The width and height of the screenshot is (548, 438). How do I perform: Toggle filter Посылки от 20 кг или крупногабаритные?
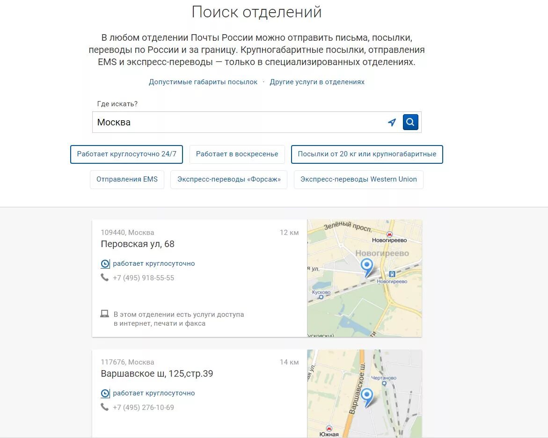coord(367,154)
